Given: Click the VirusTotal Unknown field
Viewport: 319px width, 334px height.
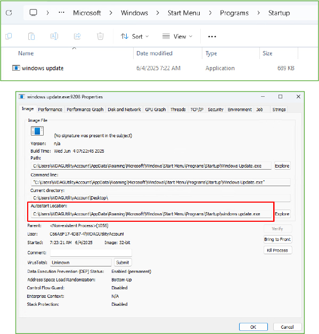Looking at the screenshot, I should (81, 262).
